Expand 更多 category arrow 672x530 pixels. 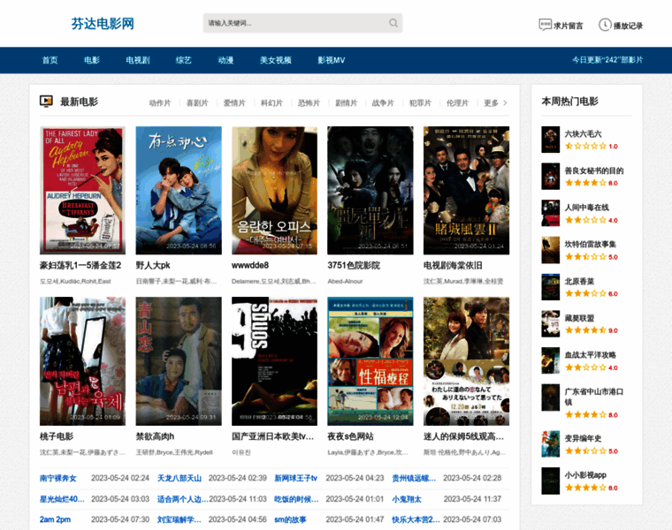[505, 102]
